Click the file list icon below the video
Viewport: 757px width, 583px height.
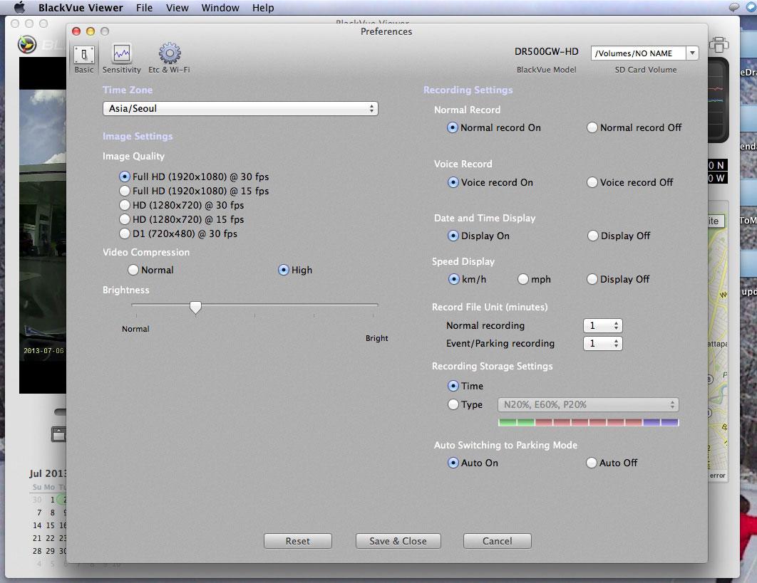[58, 434]
